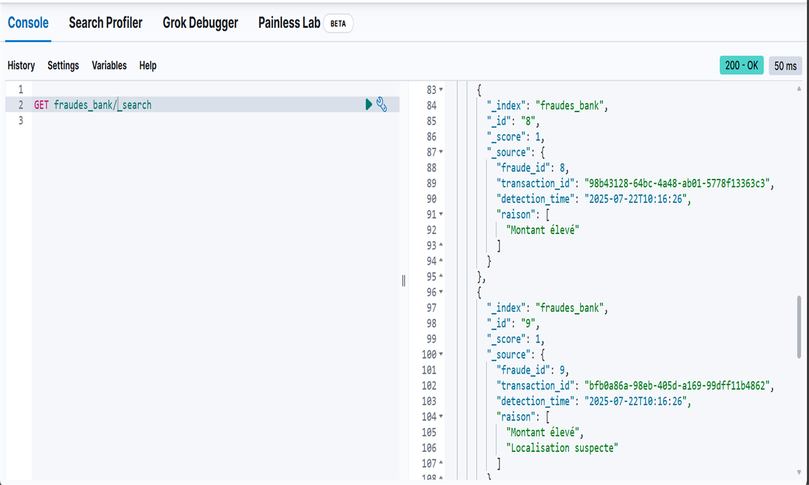Open the Variables dialog
809x485 pixels.
pyautogui.click(x=109, y=65)
